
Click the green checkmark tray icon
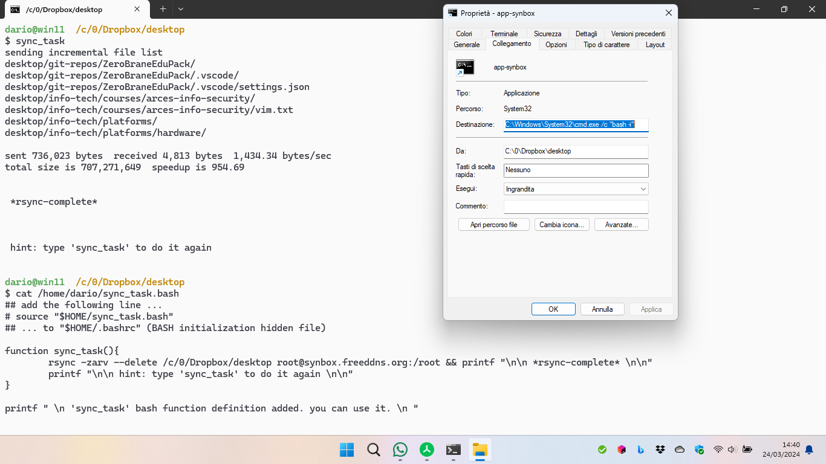pos(602,449)
